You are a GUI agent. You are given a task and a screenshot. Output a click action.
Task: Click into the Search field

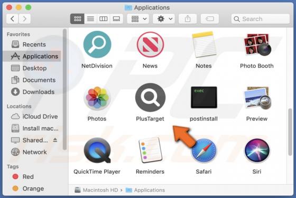(261, 19)
